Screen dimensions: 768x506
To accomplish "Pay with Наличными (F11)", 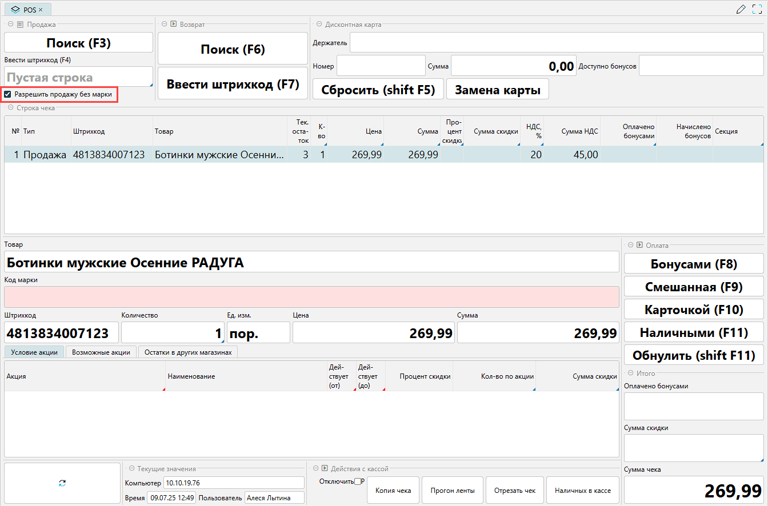I will (x=693, y=332).
